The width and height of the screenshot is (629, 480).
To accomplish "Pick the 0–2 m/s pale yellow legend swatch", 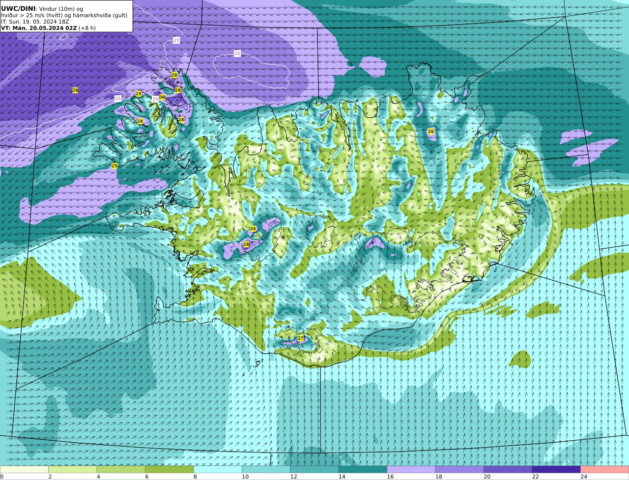I will (x=24, y=470).
